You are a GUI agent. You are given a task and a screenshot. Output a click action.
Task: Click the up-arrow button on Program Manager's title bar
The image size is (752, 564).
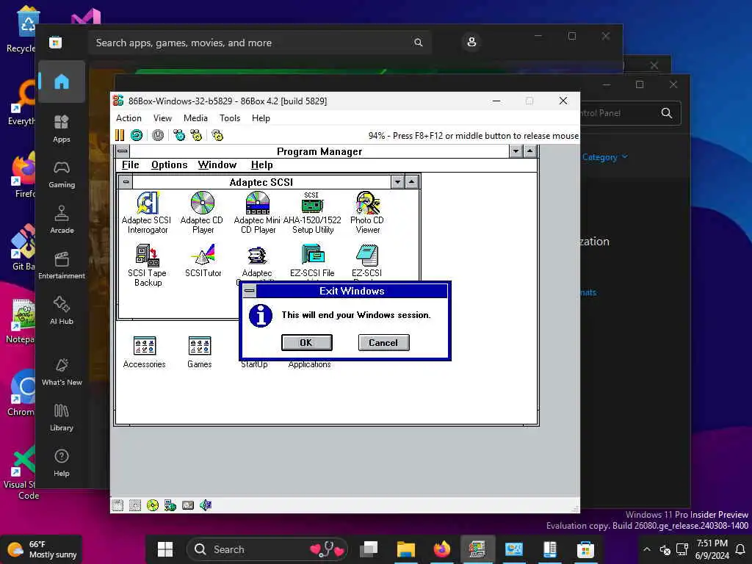click(x=529, y=151)
